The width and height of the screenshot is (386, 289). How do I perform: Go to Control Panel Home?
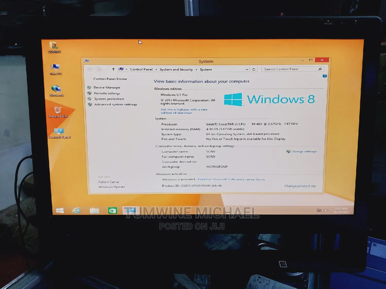(x=110, y=79)
